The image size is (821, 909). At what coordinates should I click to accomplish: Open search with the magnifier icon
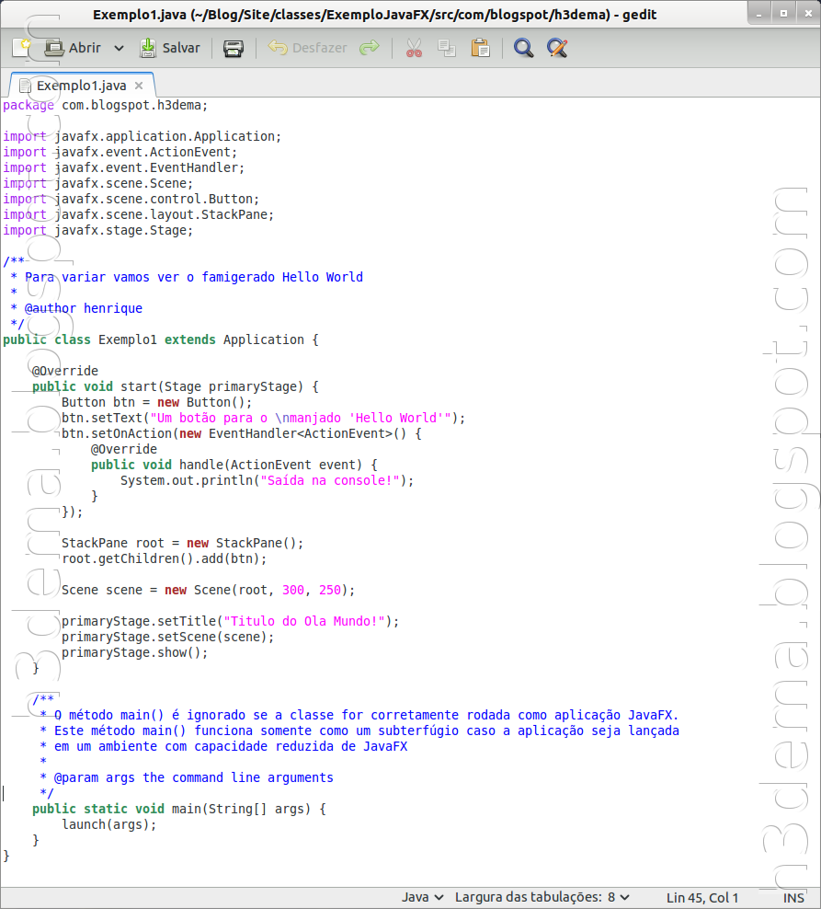523,48
